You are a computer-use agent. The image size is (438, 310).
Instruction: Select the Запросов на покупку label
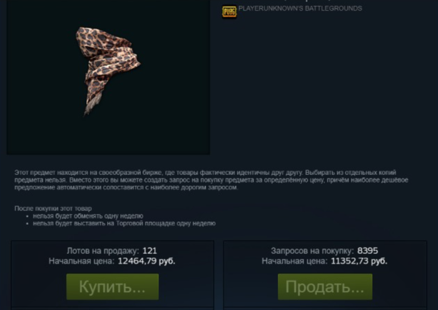312,251
